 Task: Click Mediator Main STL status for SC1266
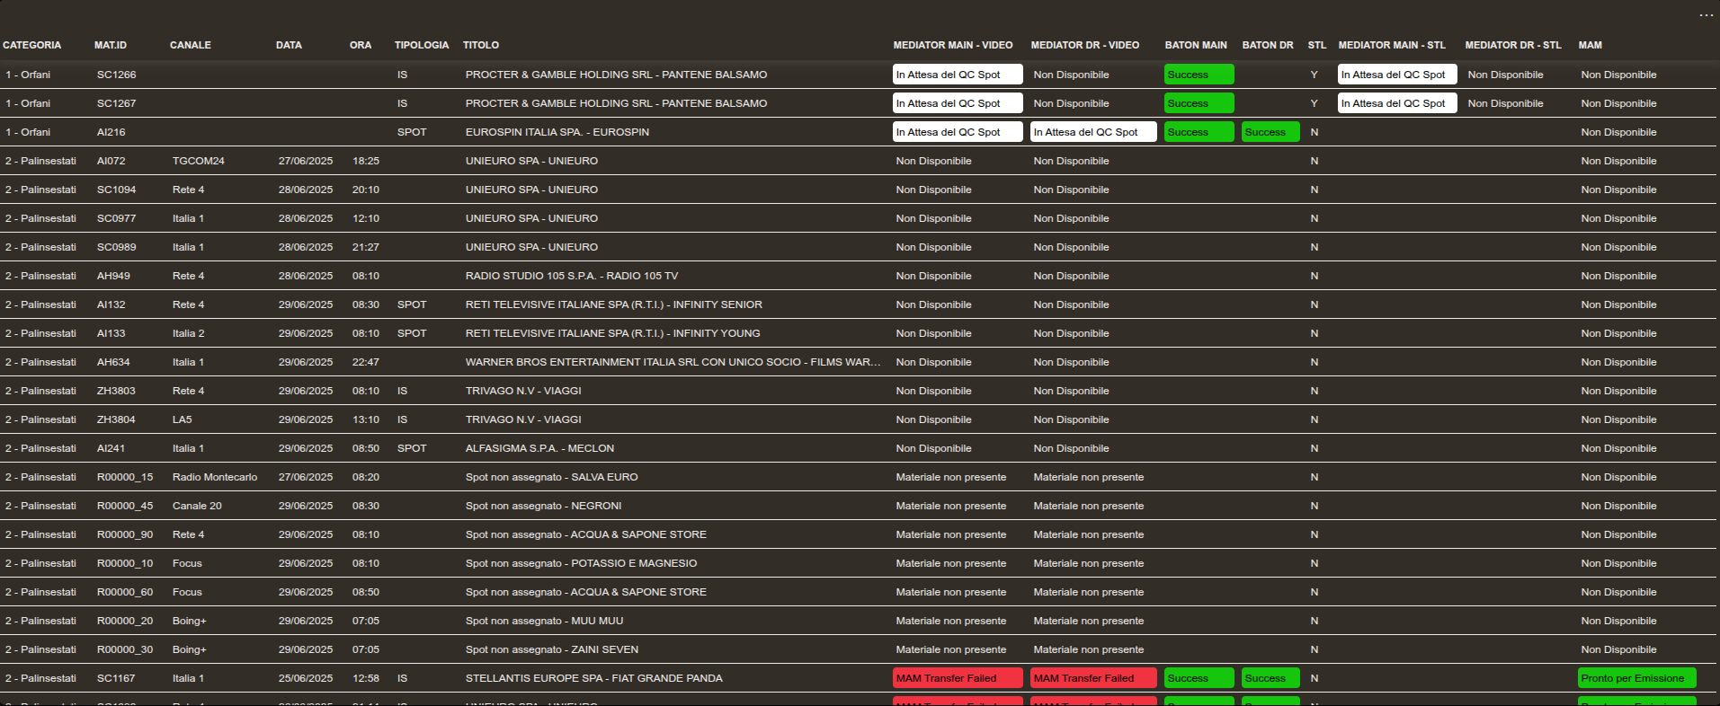[1397, 75]
